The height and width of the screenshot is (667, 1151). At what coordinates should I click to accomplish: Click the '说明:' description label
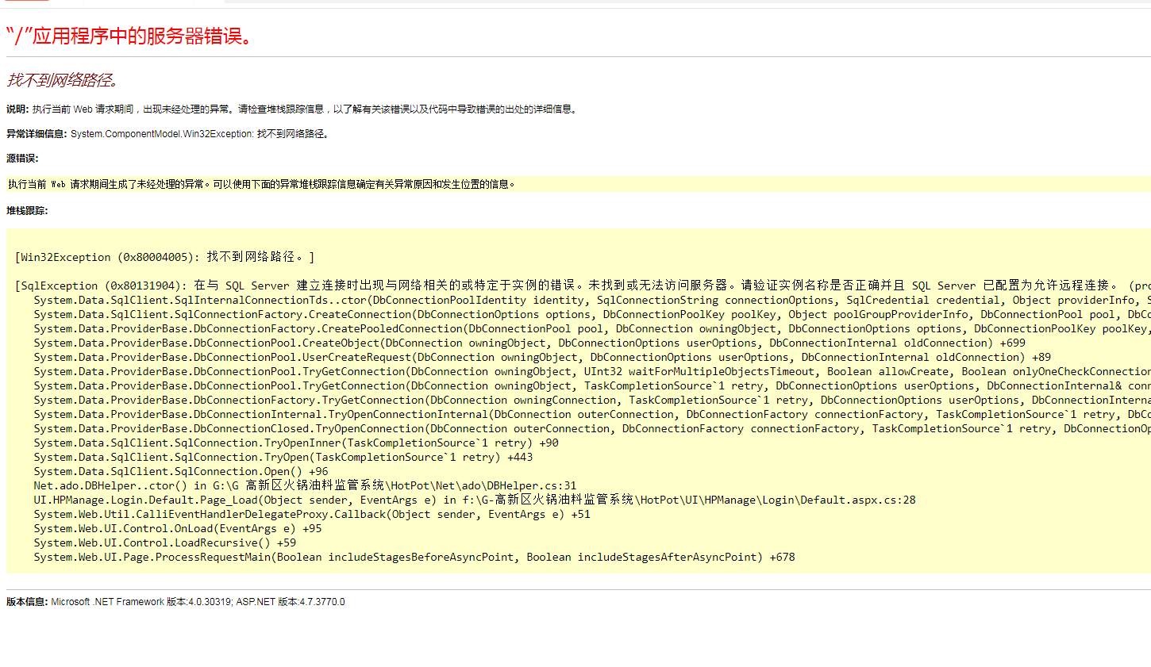17,109
